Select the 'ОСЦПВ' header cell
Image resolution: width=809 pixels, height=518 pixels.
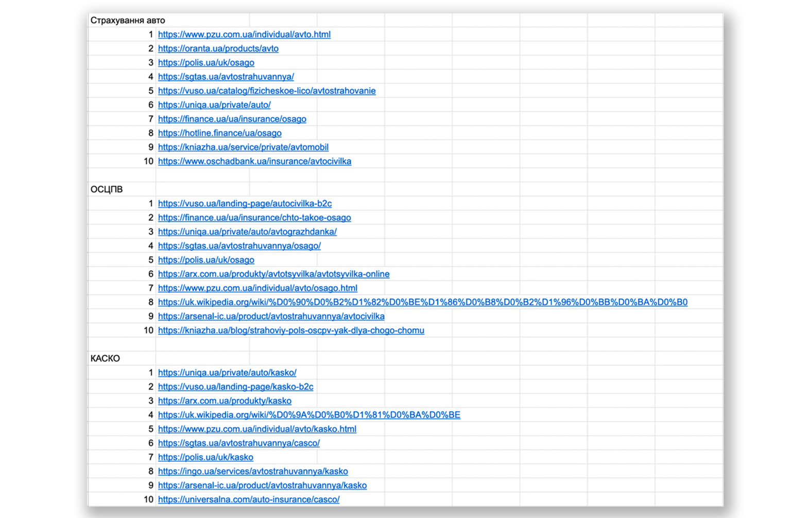click(107, 190)
